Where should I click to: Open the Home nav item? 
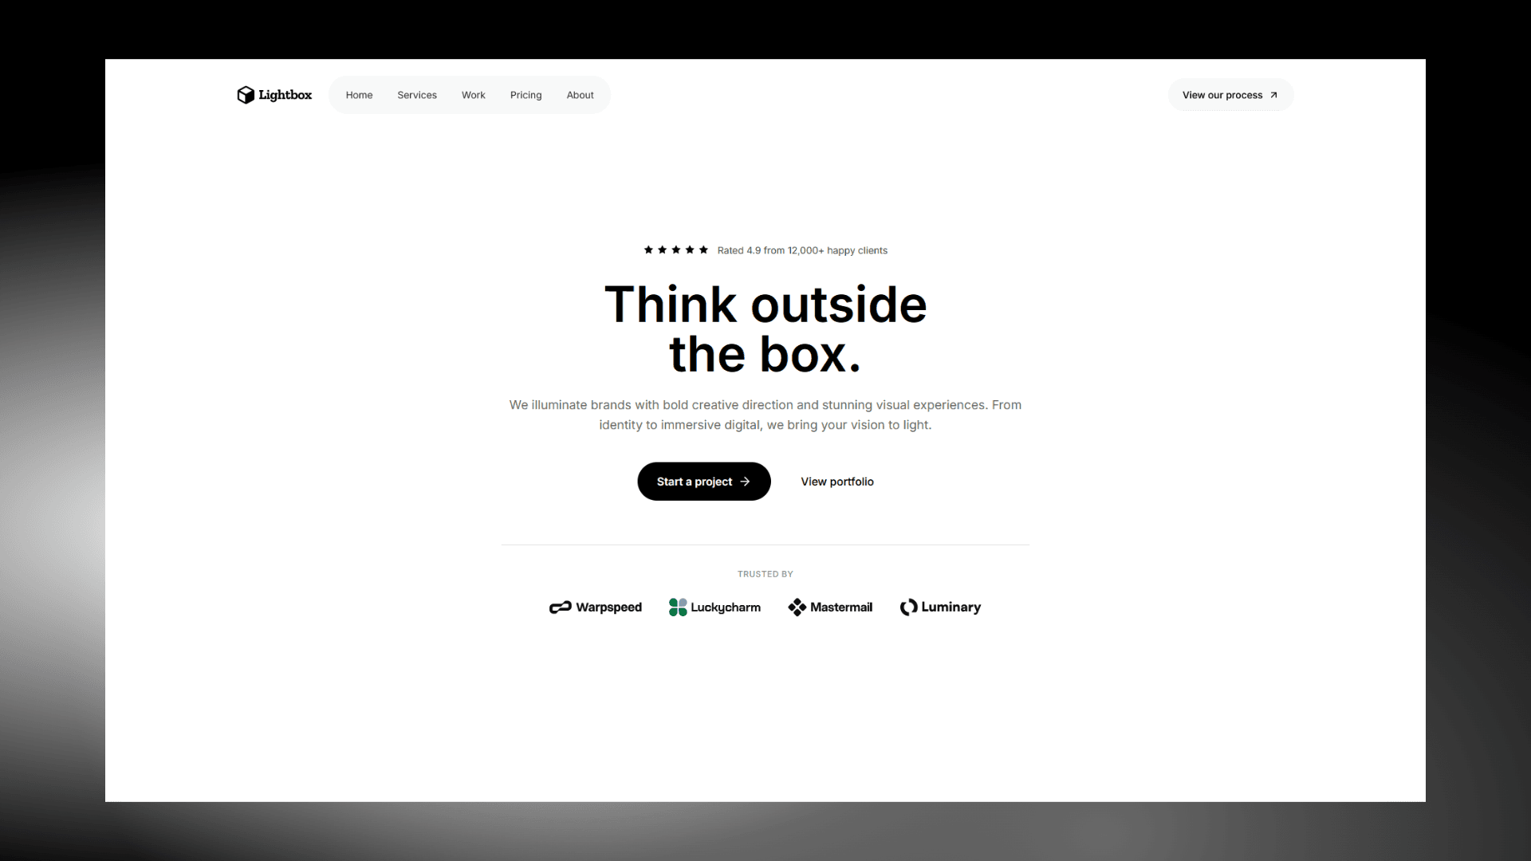click(x=359, y=95)
